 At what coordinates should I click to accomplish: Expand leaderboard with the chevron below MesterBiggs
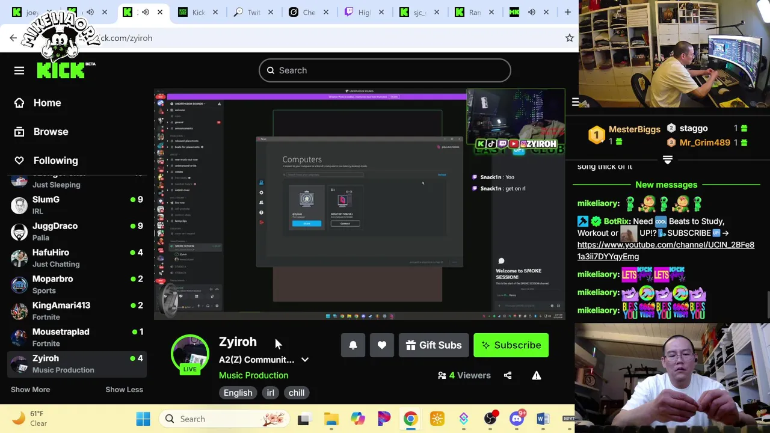[667, 159]
